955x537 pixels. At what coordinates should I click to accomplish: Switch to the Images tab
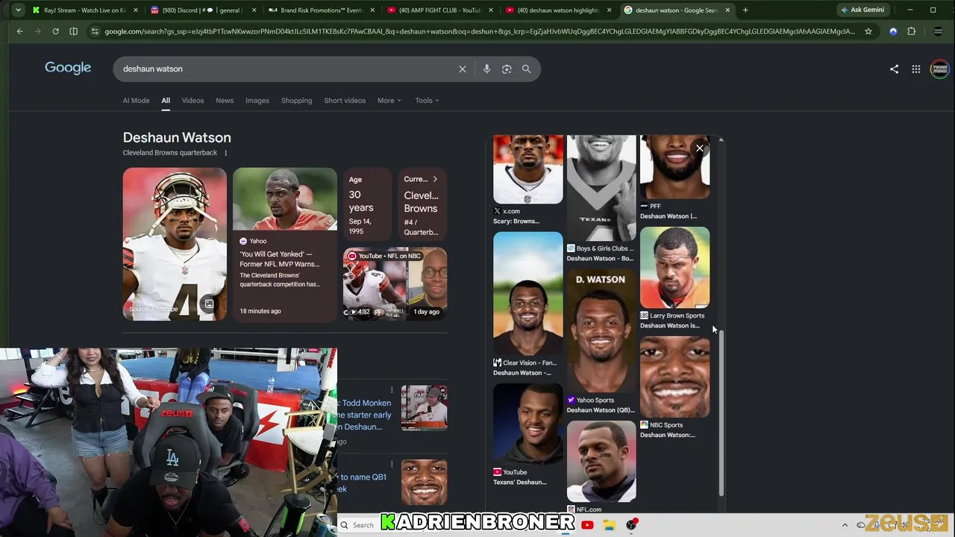click(x=257, y=101)
